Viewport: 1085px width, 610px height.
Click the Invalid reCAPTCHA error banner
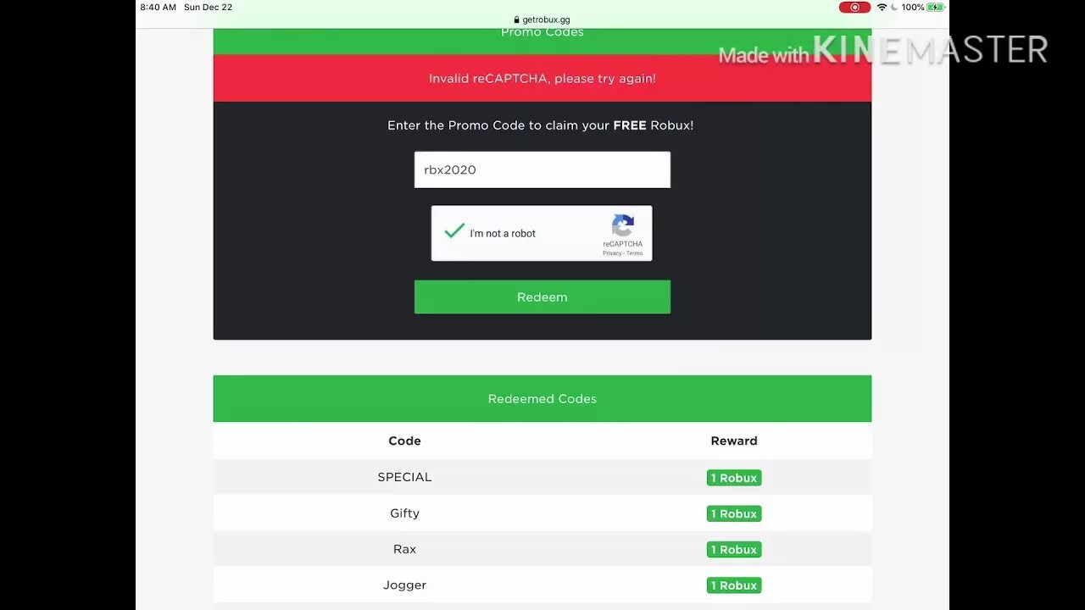pos(542,78)
